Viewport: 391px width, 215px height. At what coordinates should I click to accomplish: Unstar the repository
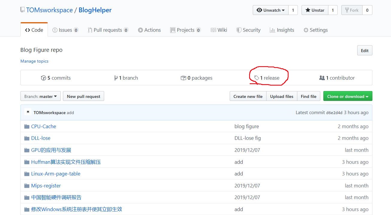(314, 10)
